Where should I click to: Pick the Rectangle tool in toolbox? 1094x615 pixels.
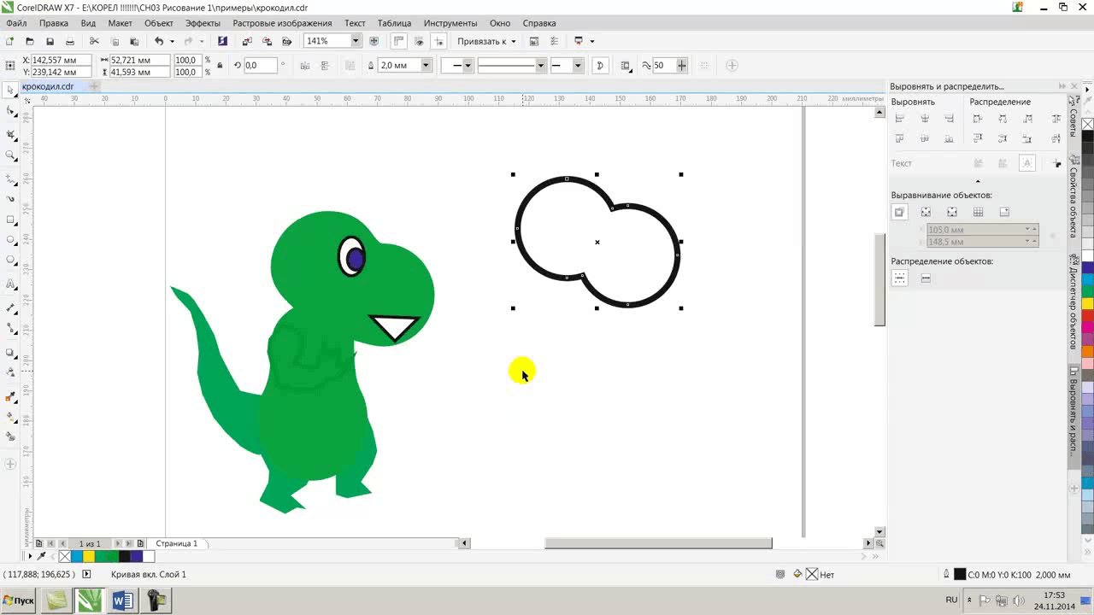[10, 220]
